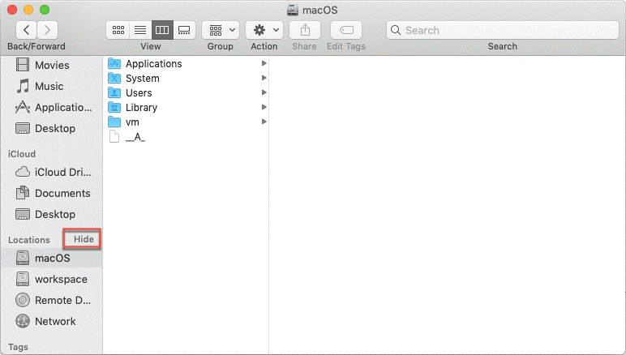The image size is (626, 355).
Task: Open Documents in the iCloud section
Action: [x=52, y=193]
